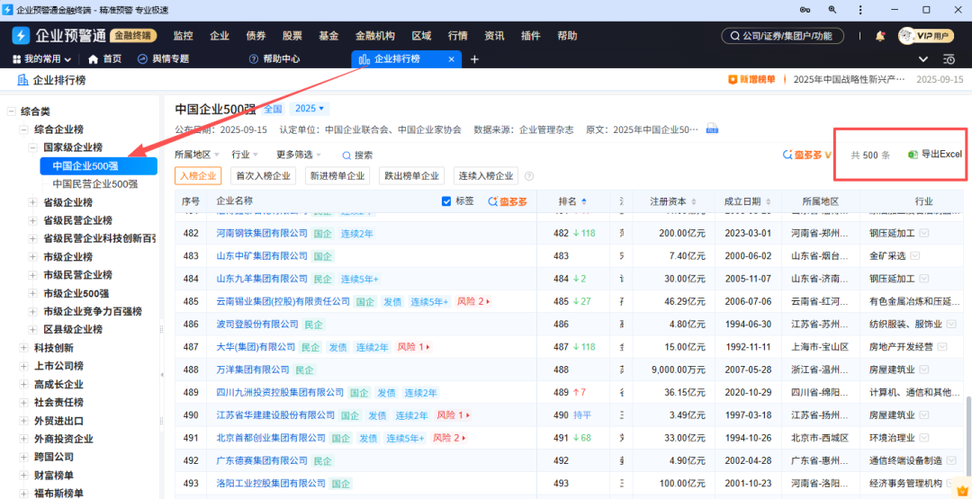The width and height of the screenshot is (972, 499).
Task: Expand the tab list chevron
Action: (x=923, y=59)
